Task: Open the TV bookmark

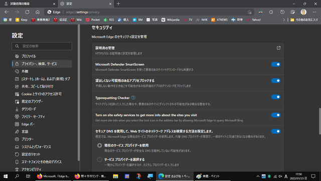Action: coord(188,20)
